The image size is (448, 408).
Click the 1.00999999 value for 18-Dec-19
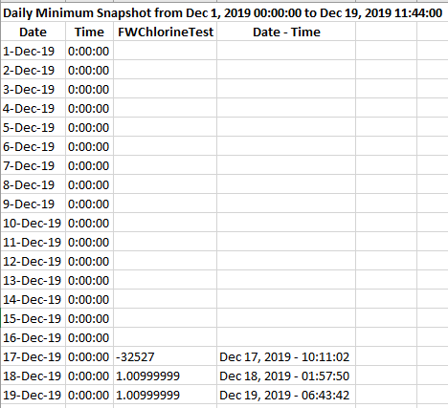166,376
